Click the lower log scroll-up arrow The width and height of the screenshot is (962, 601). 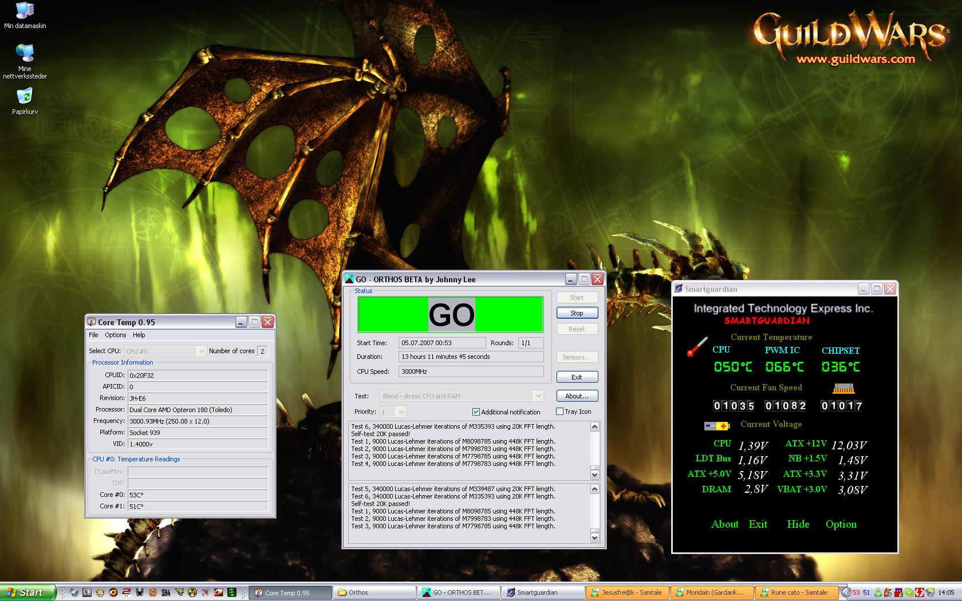point(594,489)
